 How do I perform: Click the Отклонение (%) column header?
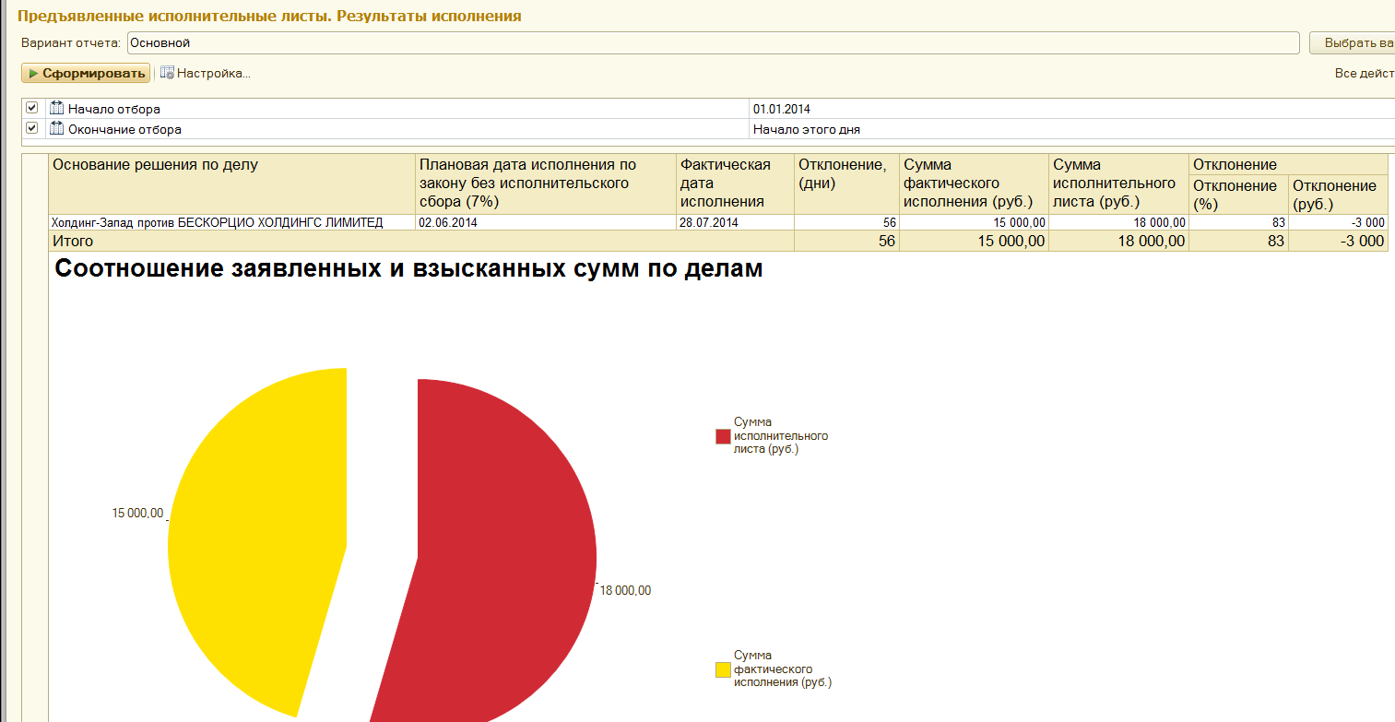[x=1238, y=195]
